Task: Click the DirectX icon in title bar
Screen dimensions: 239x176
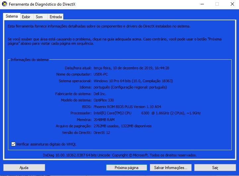Action: [x=5, y=4]
